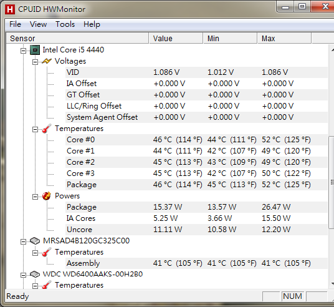Viewport: 334px width, 307px height.
Task: Click the 26.47 W max package power value
Action: tap(276, 207)
